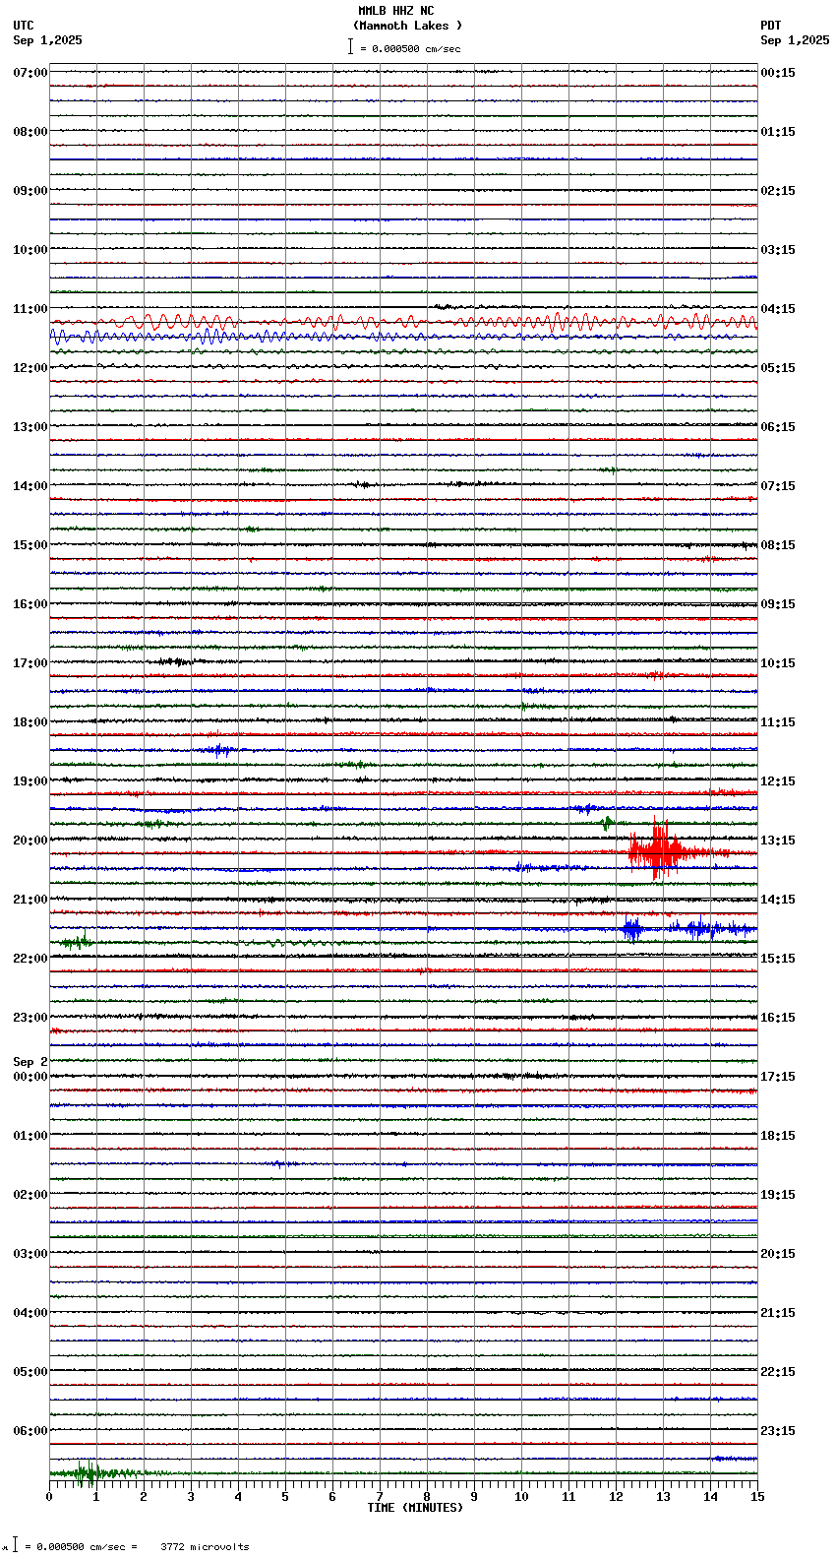
Task: Click the 00:15 PDT row label
Action: click(778, 73)
